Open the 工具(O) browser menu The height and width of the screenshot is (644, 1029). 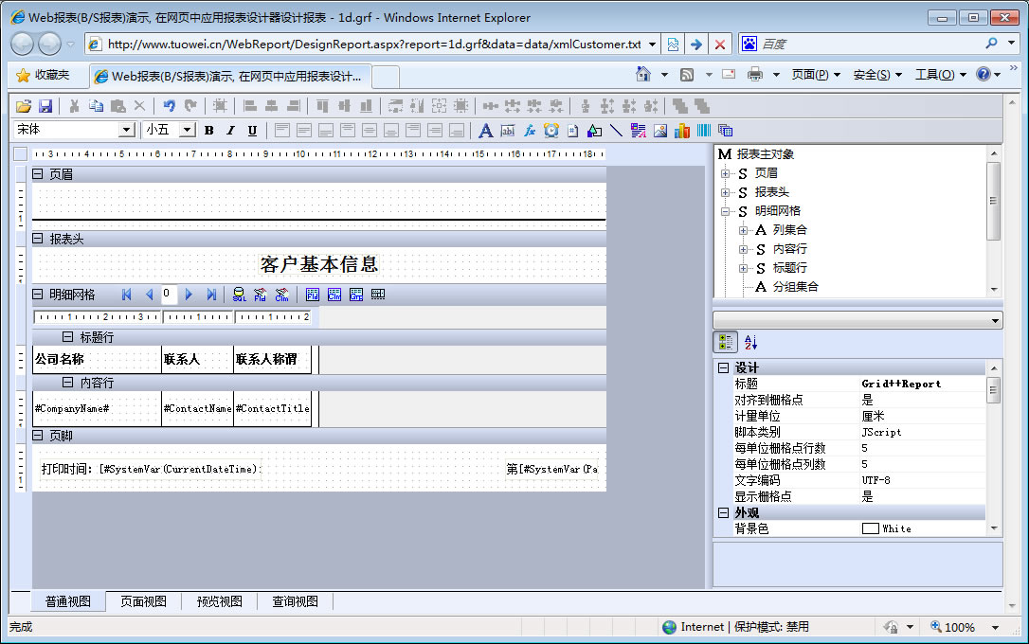(940, 75)
